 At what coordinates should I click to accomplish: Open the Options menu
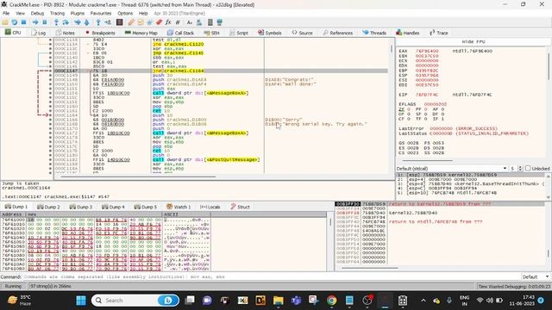pos(125,13)
